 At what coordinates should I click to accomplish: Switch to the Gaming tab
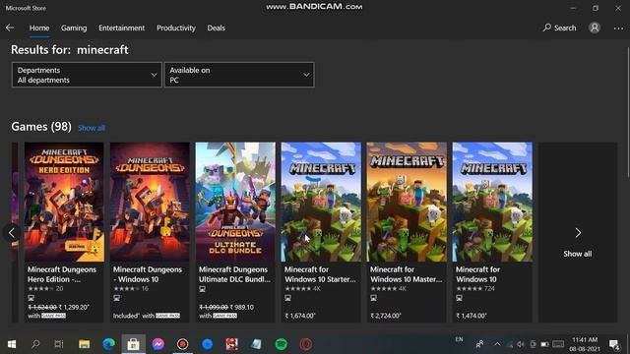tap(74, 28)
